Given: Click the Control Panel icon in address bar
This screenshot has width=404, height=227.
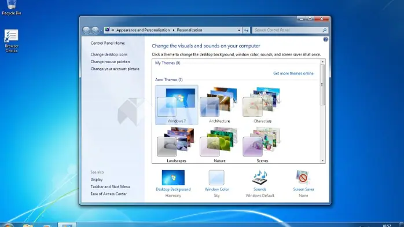Looking at the screenshot, I should tap(107, 30).
